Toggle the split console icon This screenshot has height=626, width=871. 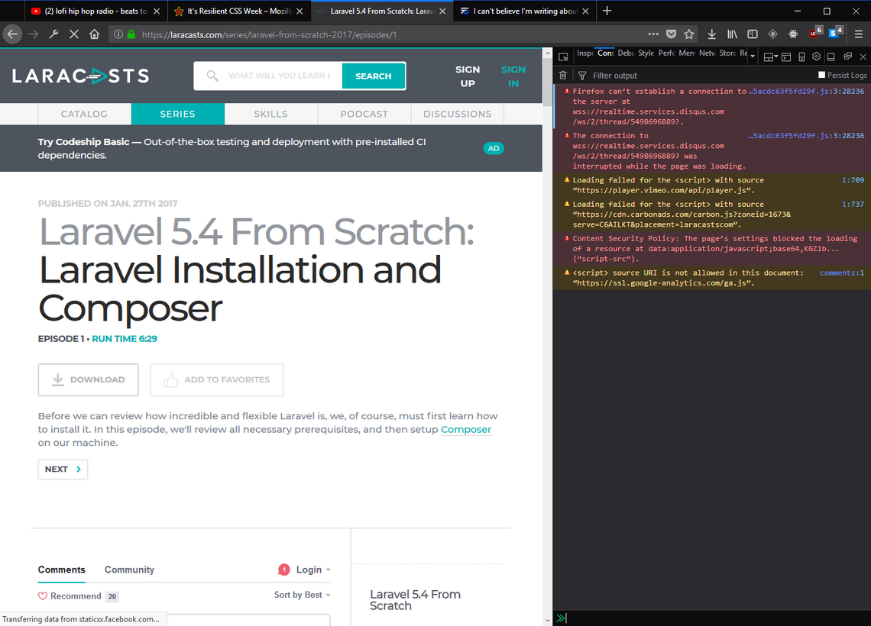pyautogui.click(x=786, y=56)
